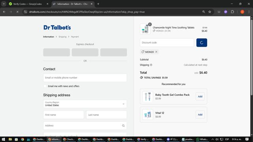Close the Verify Codes SimplyCodes tab
Screen dimensions: 253x142
click(47, 4)
